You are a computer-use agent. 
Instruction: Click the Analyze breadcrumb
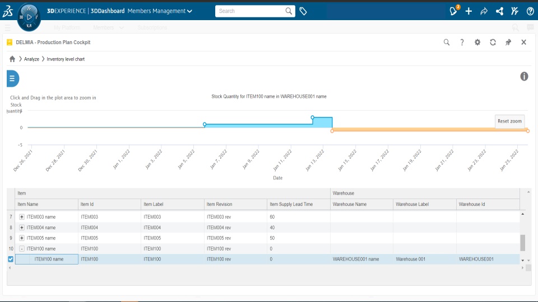click(31, 59)
